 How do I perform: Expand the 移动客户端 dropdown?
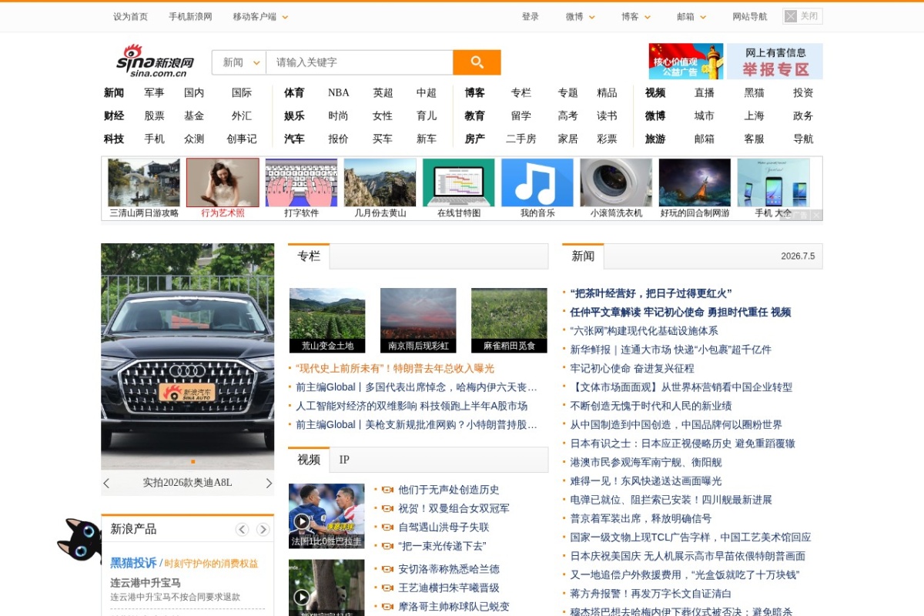click(x=260, y=16)
